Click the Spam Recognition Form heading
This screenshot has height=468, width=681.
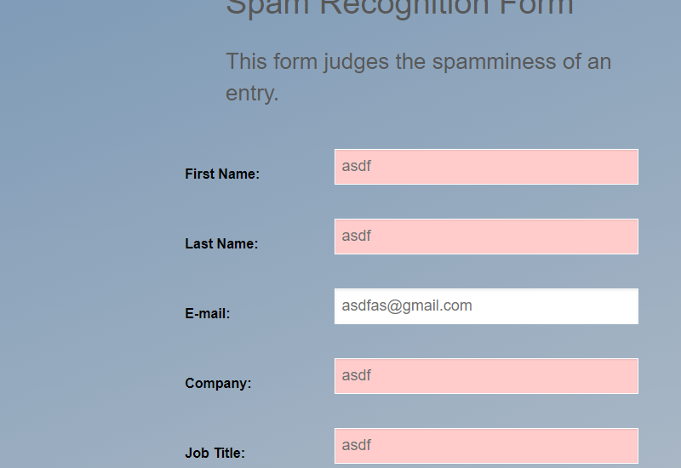tap(399, 7)
